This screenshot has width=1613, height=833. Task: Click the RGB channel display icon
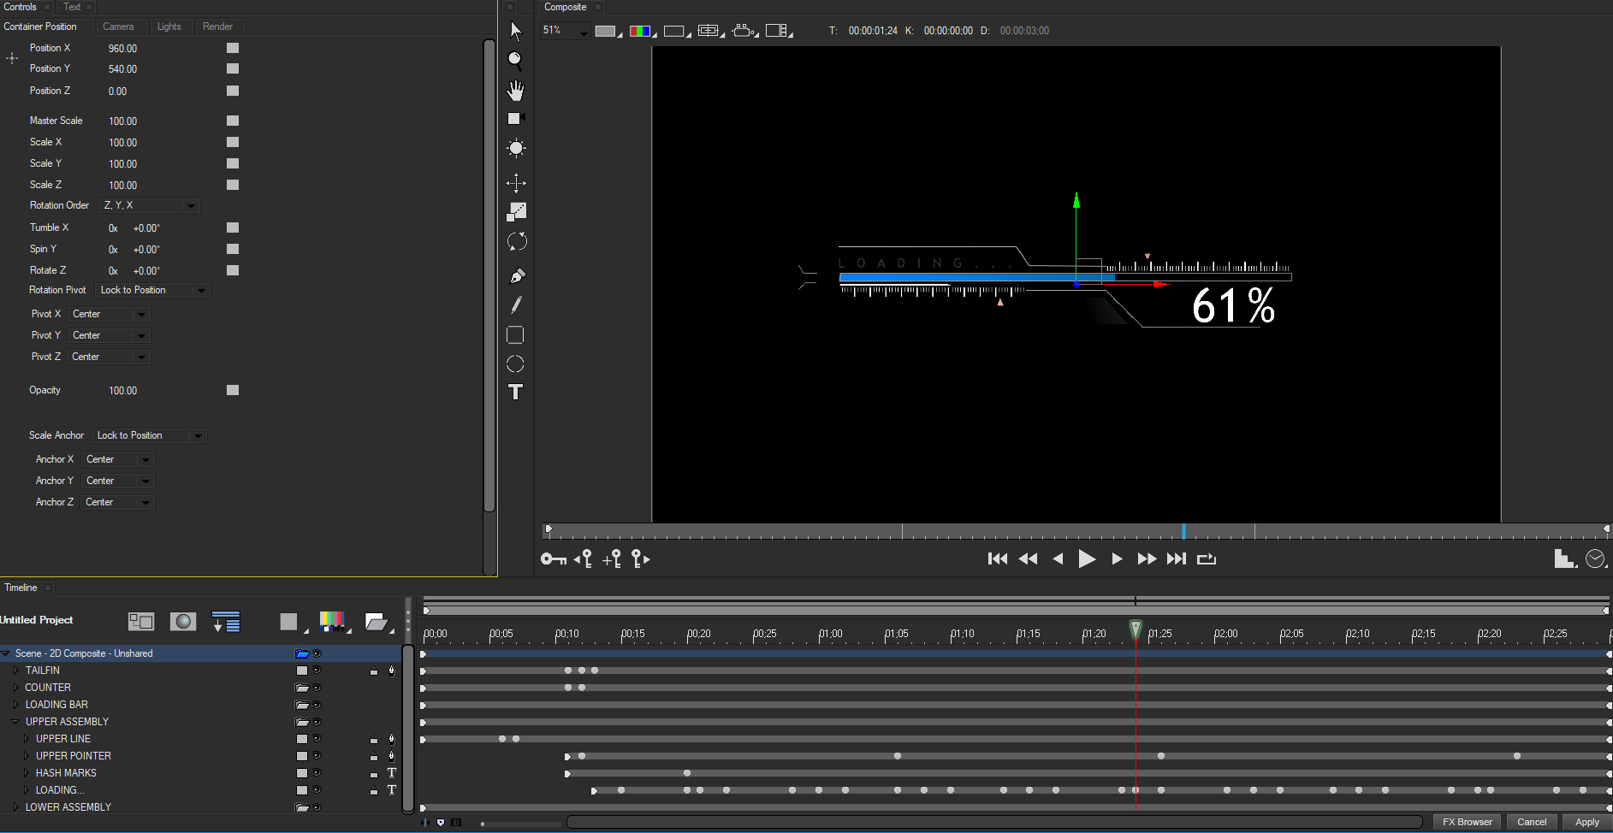(x=640, y=30)
